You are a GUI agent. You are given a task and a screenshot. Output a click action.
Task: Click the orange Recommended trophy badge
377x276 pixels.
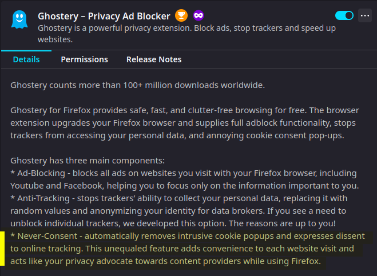coord(181,15)
